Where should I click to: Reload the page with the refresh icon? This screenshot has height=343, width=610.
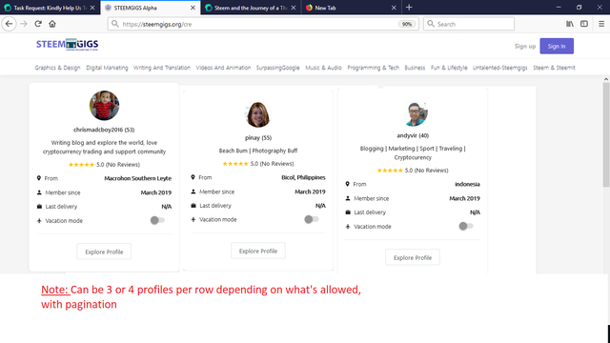pos(38,24)
